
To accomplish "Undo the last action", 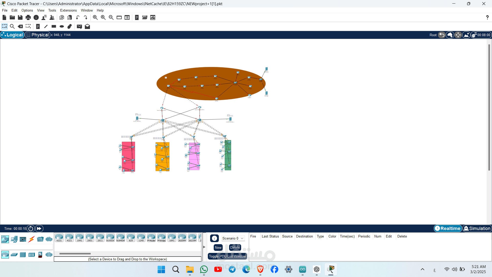I will pos(78,17).
